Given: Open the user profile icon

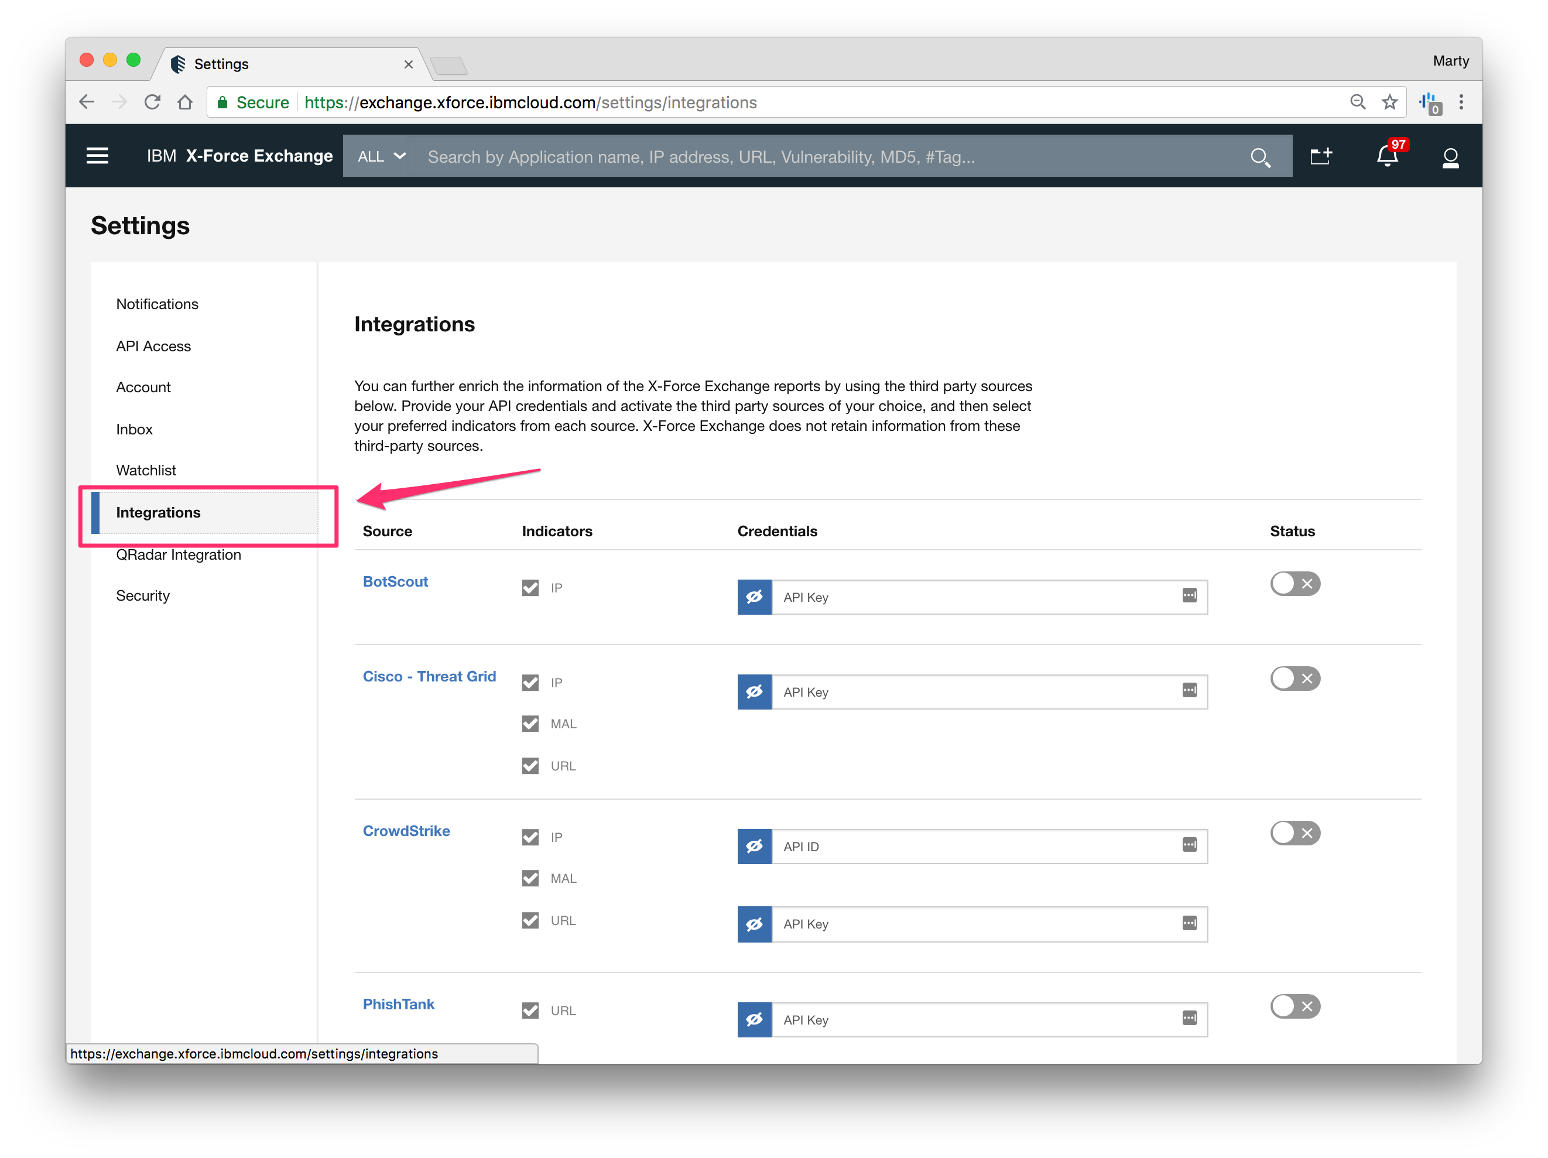Looking at the screenshot, I should point(1450,157).
